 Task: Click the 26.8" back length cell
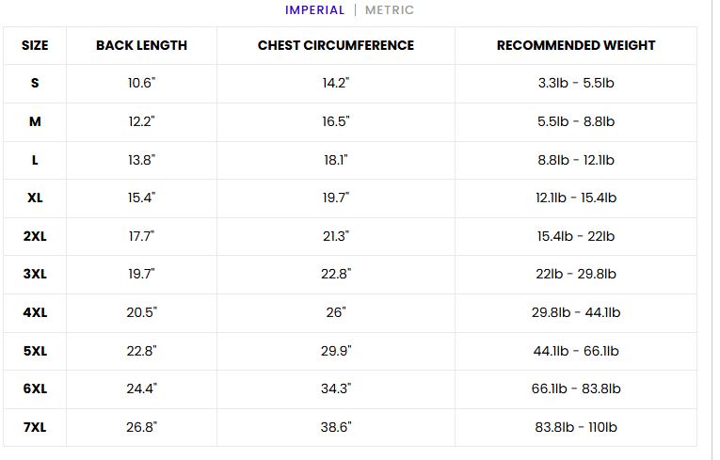[141, 427]
